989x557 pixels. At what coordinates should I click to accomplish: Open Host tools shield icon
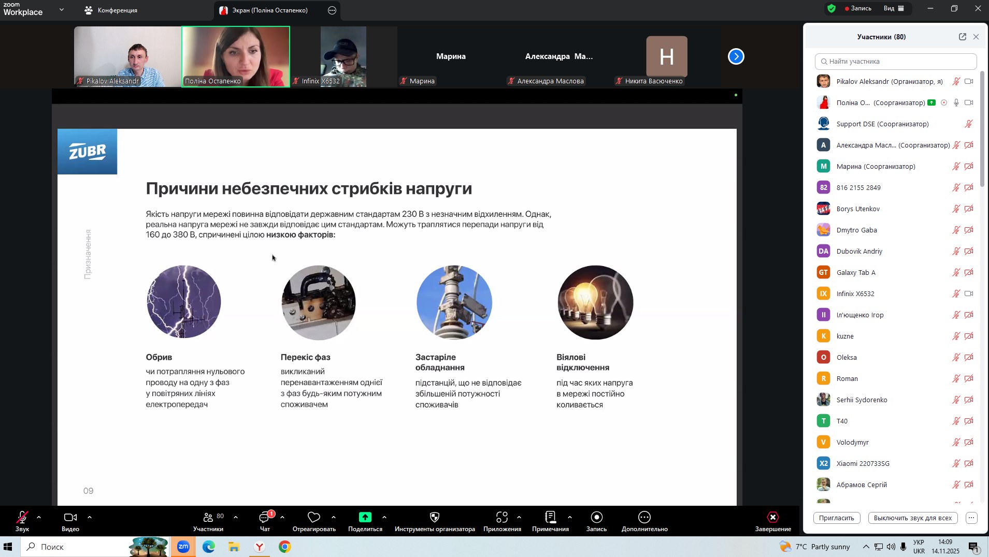[x=435, y=518]
